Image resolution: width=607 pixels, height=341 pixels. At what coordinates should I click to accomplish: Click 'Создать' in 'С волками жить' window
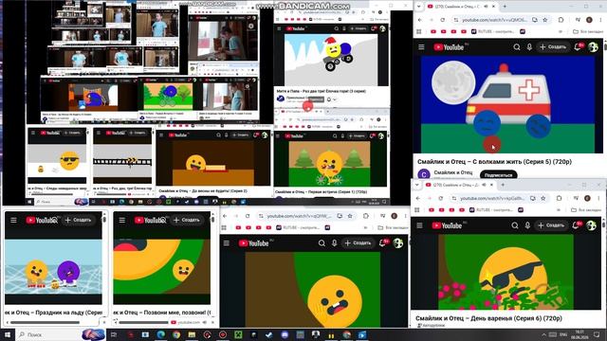553,47
